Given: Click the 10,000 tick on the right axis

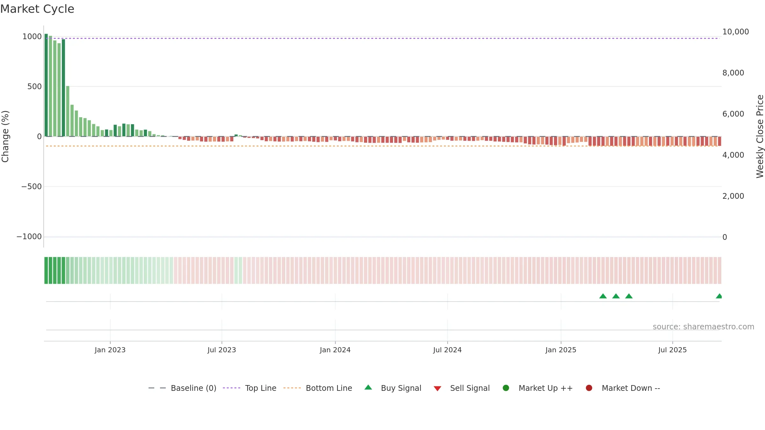Looking at the screenshot, I should 735,32.
